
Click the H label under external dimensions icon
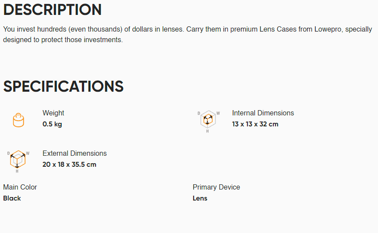(x=17, y=171)
